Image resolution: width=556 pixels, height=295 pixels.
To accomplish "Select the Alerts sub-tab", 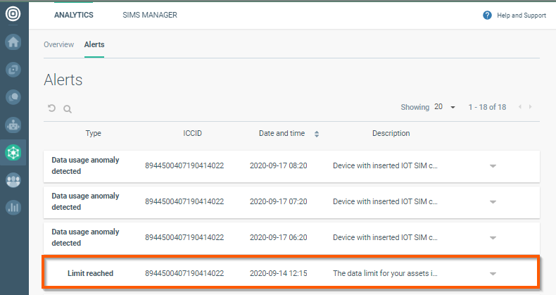I will coord(94,44).
